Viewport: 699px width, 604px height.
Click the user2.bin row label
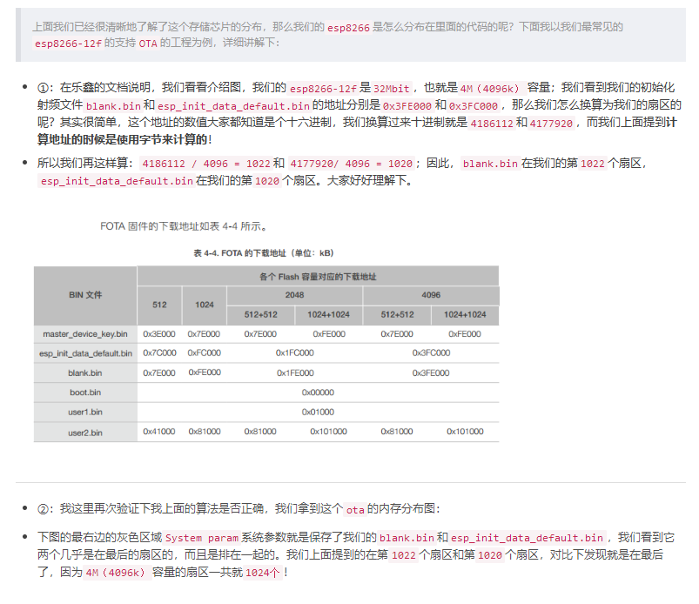click(x=85, y=432)
